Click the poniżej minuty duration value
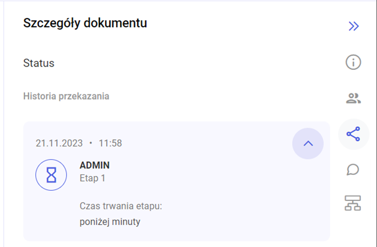The width and height of the screenshot is (377, 247). pos(110,221)
